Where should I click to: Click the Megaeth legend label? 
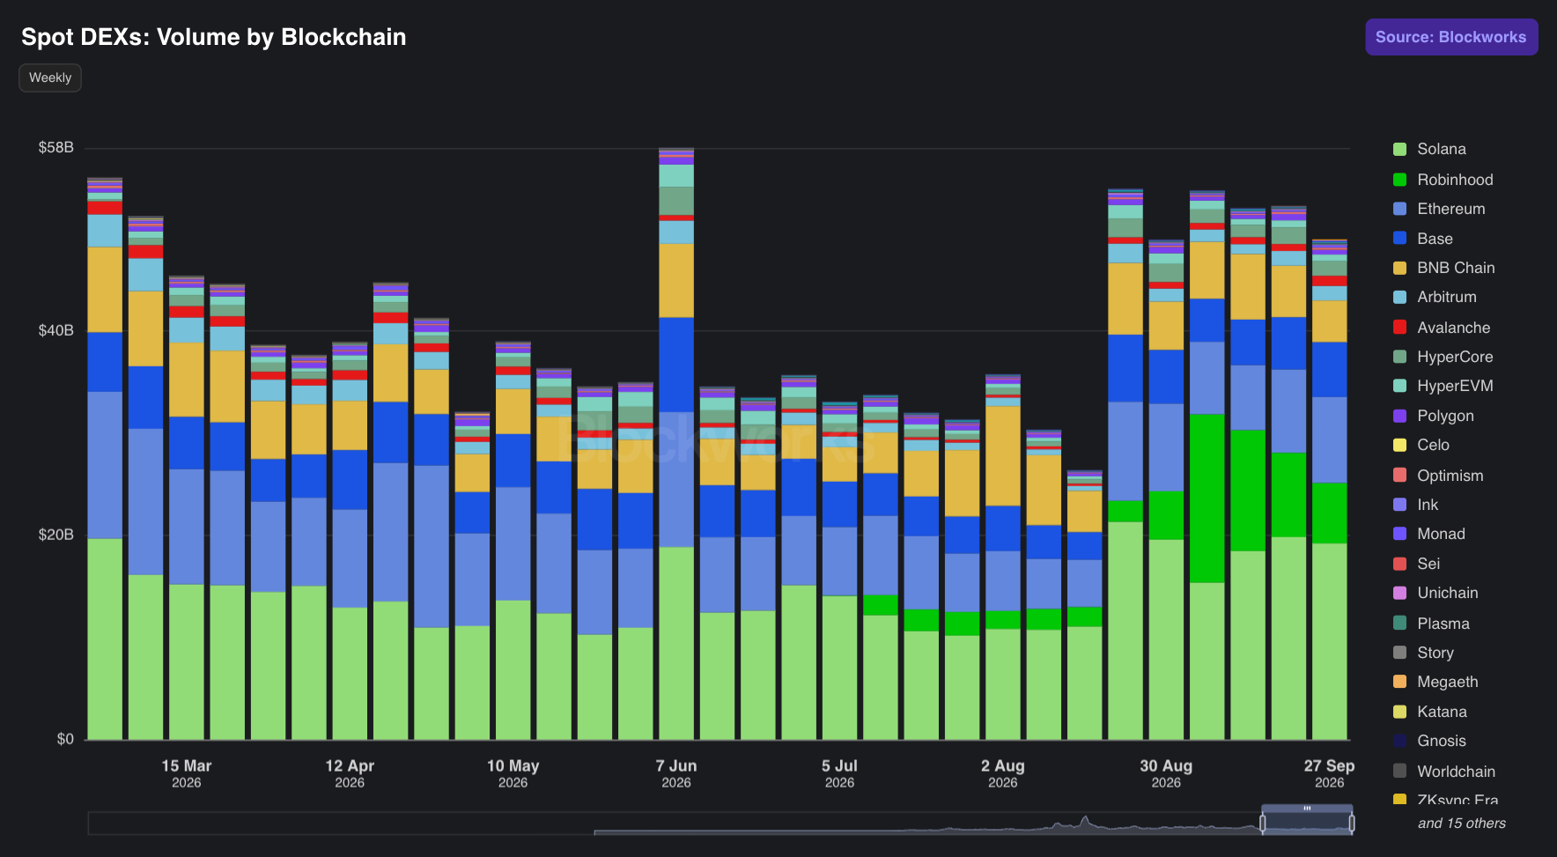[x=1448, y=682]
